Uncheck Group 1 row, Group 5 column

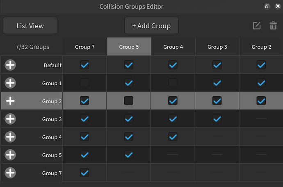[x=129, y=83]
